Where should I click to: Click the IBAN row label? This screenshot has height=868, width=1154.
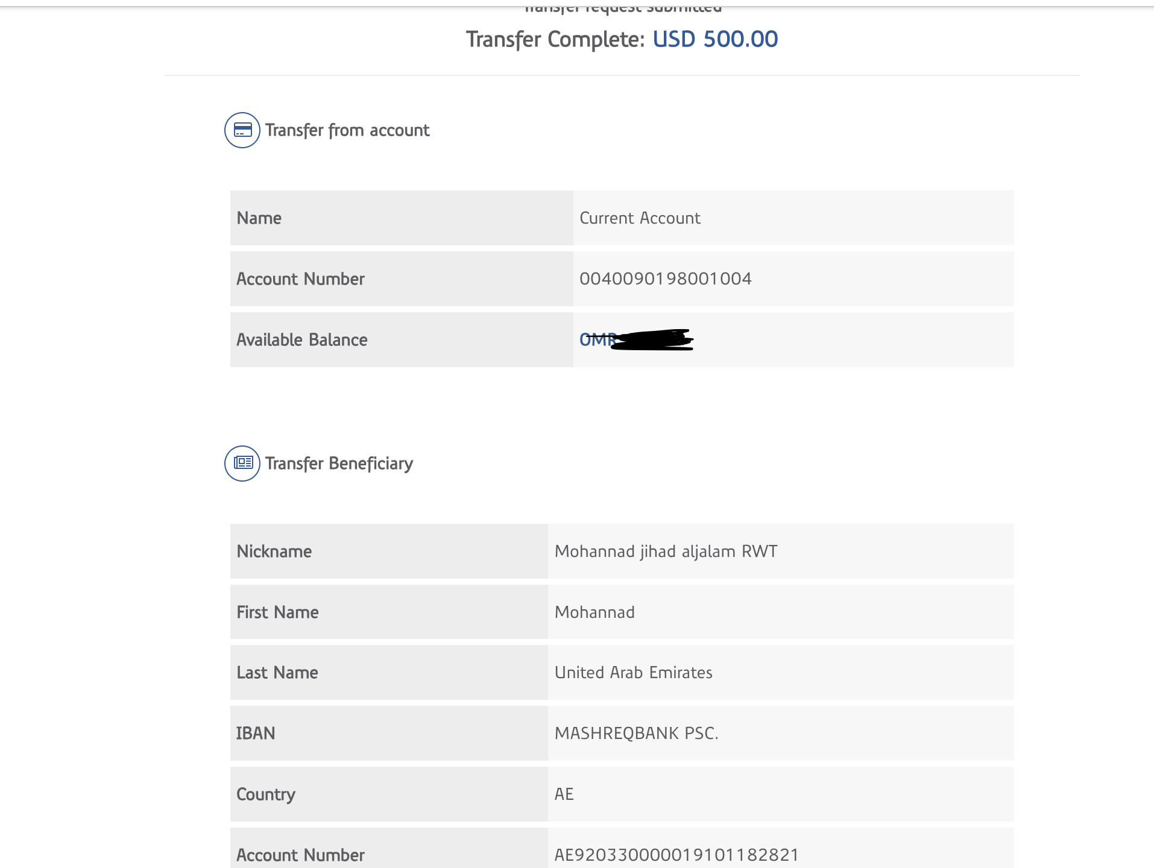click(256, 734)
